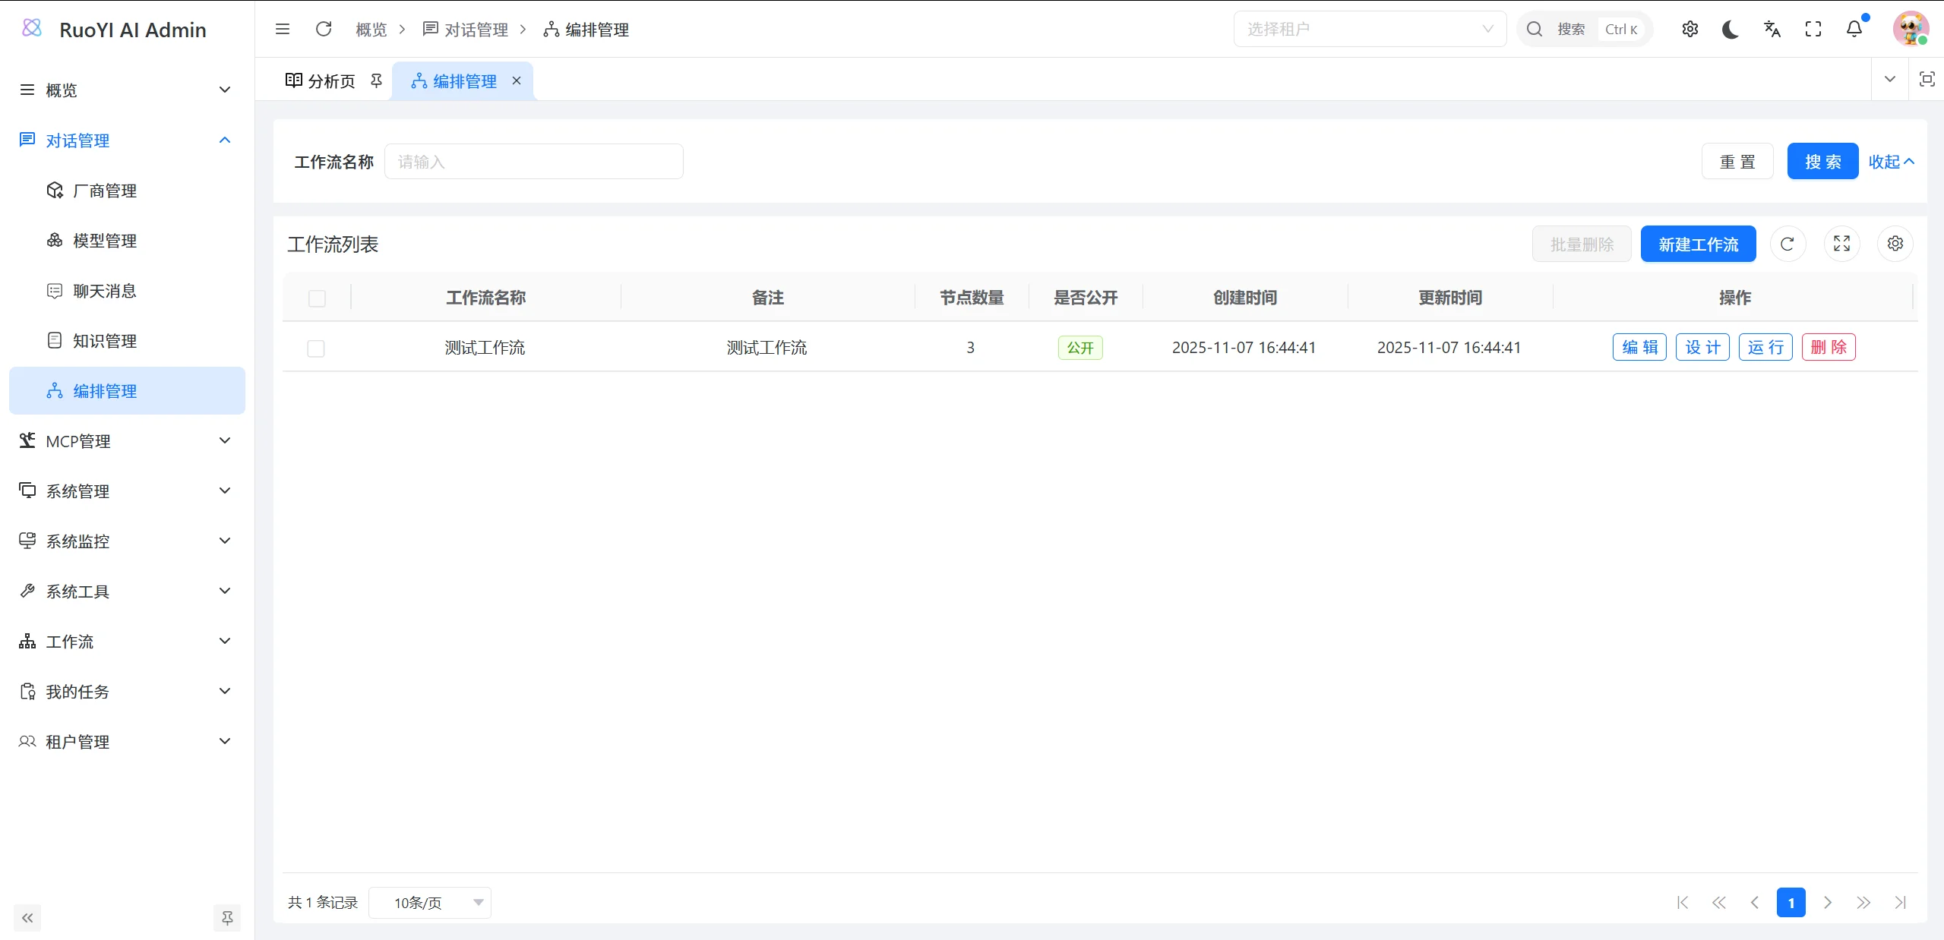Toggle the sidebar with the hamburger icon
Image resolution: width=1944 pixels, height=940 pixels.
pyautogui.click(x=283, y=29)
